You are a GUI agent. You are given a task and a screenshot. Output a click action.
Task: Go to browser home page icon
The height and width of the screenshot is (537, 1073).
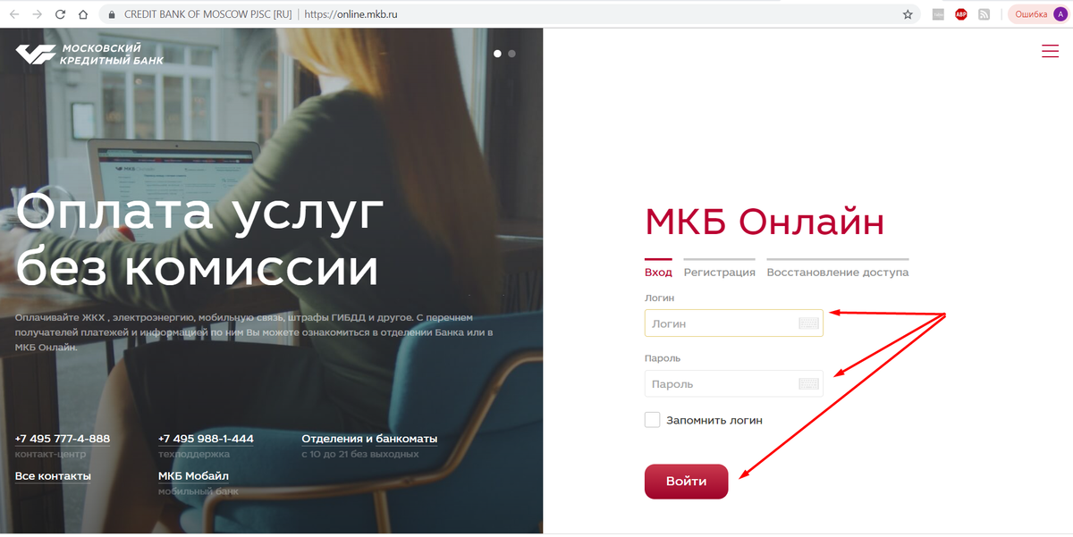click(82, 14)
